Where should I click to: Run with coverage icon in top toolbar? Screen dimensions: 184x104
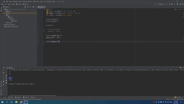[x=172, y=4]
